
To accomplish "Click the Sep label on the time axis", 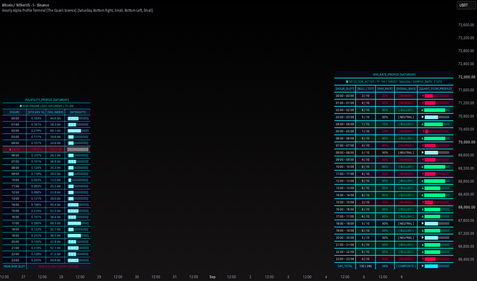I will [x=212, y=277].
